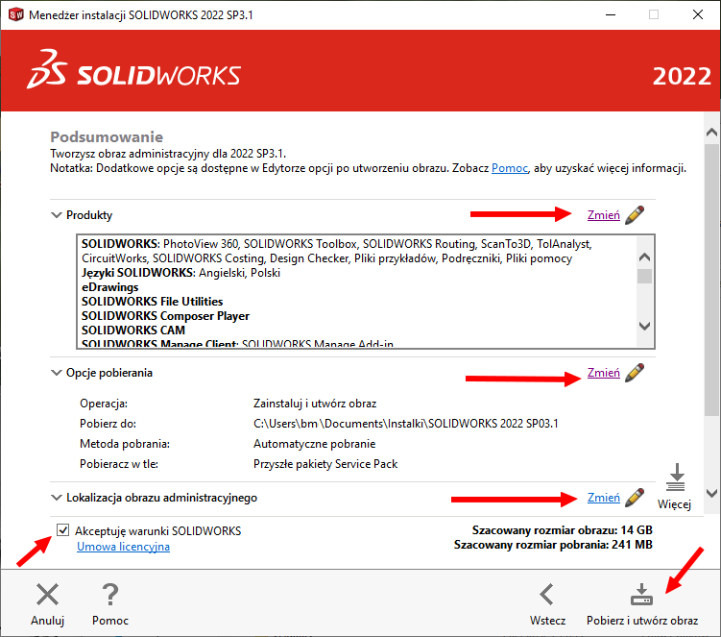Click Zmień link for Opcje pobierania
721x637 pixels.
pyautogui.click(x=603, y=373)
